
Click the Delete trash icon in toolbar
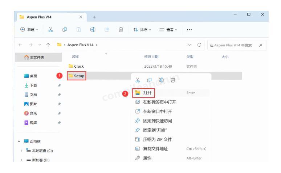coord(121,29)
